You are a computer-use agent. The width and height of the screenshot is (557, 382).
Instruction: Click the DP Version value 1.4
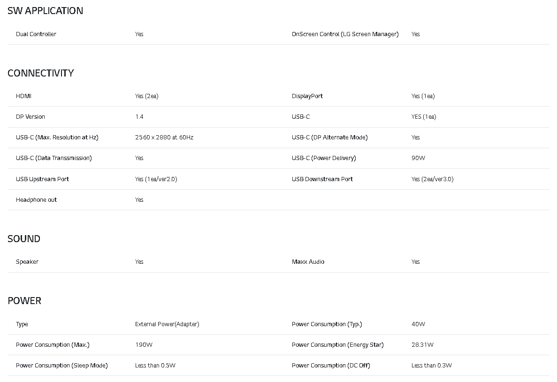coord(139,117)
